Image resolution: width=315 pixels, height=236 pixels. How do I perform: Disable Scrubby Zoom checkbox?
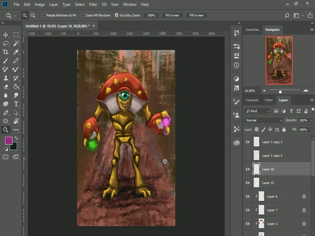click(x=117, y=15)
